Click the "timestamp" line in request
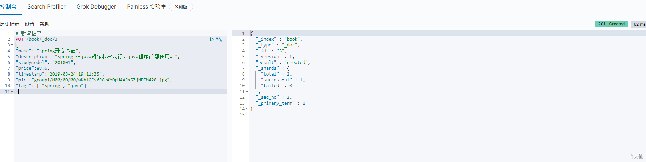Viewport: 646px width, 162px height. pos(60,74)
